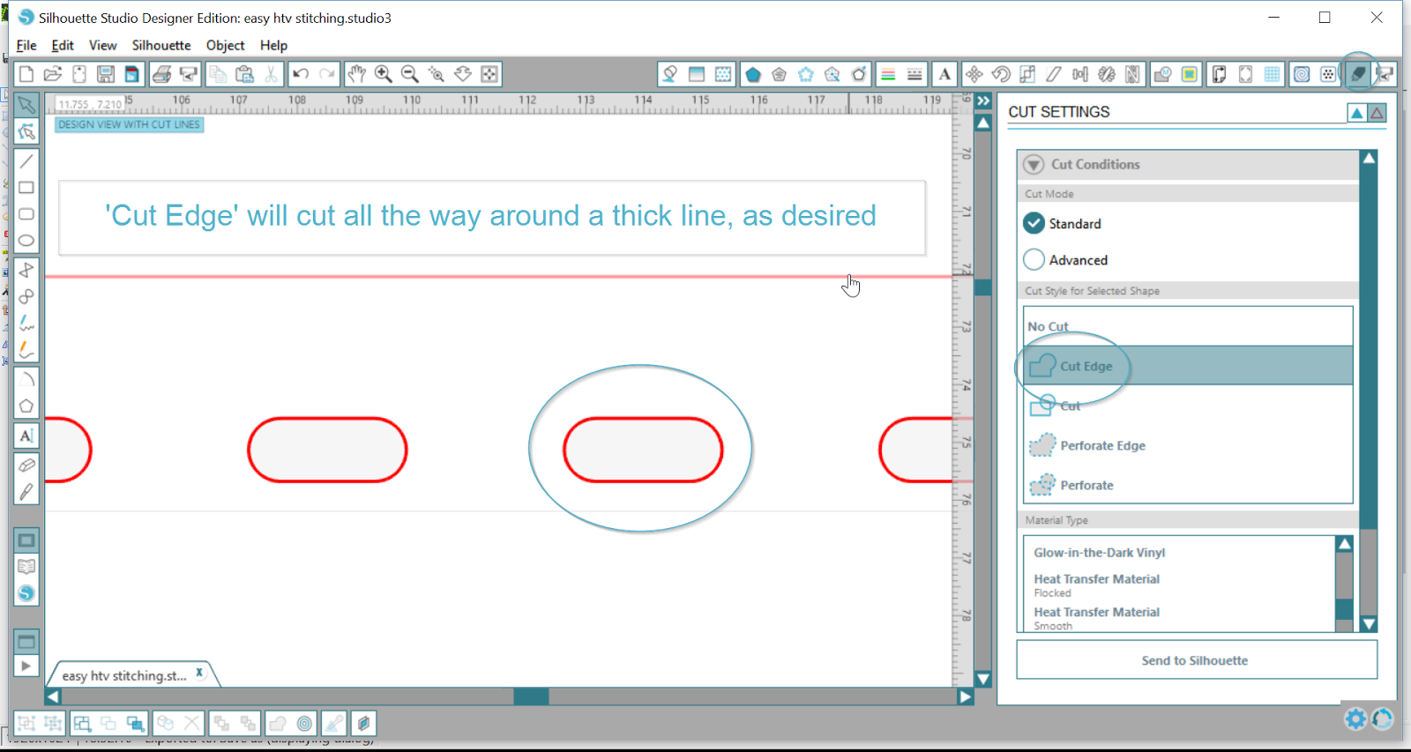This screenshot has height=752, width=1411.
Task: Collapse the Cut Conditions section
Action: point(1034,165)
